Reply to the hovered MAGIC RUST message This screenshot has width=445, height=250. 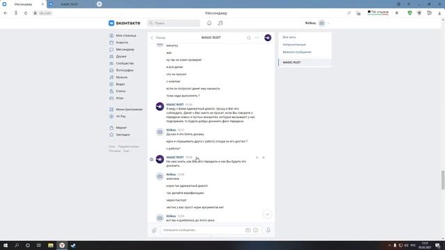coord(257,158)
